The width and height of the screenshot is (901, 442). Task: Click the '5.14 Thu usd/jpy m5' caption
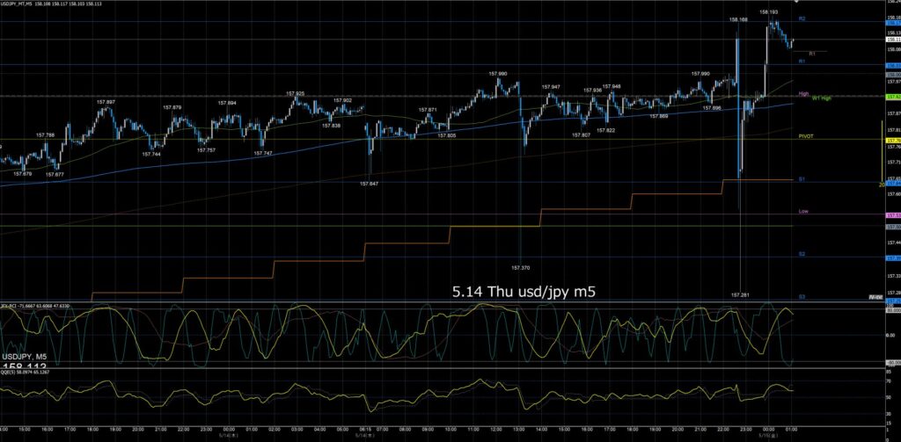(x=524, y=293)
